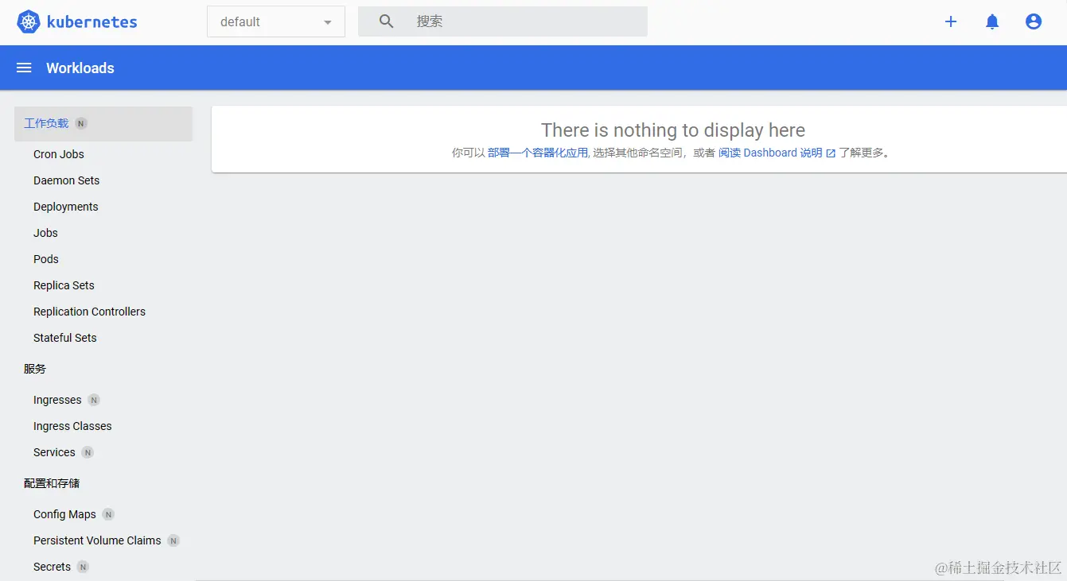Open the hamburger navigation menu

click(24, 68)
